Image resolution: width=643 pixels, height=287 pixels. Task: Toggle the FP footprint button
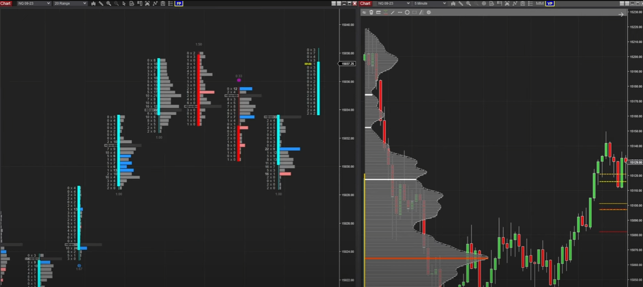(179, 3)
